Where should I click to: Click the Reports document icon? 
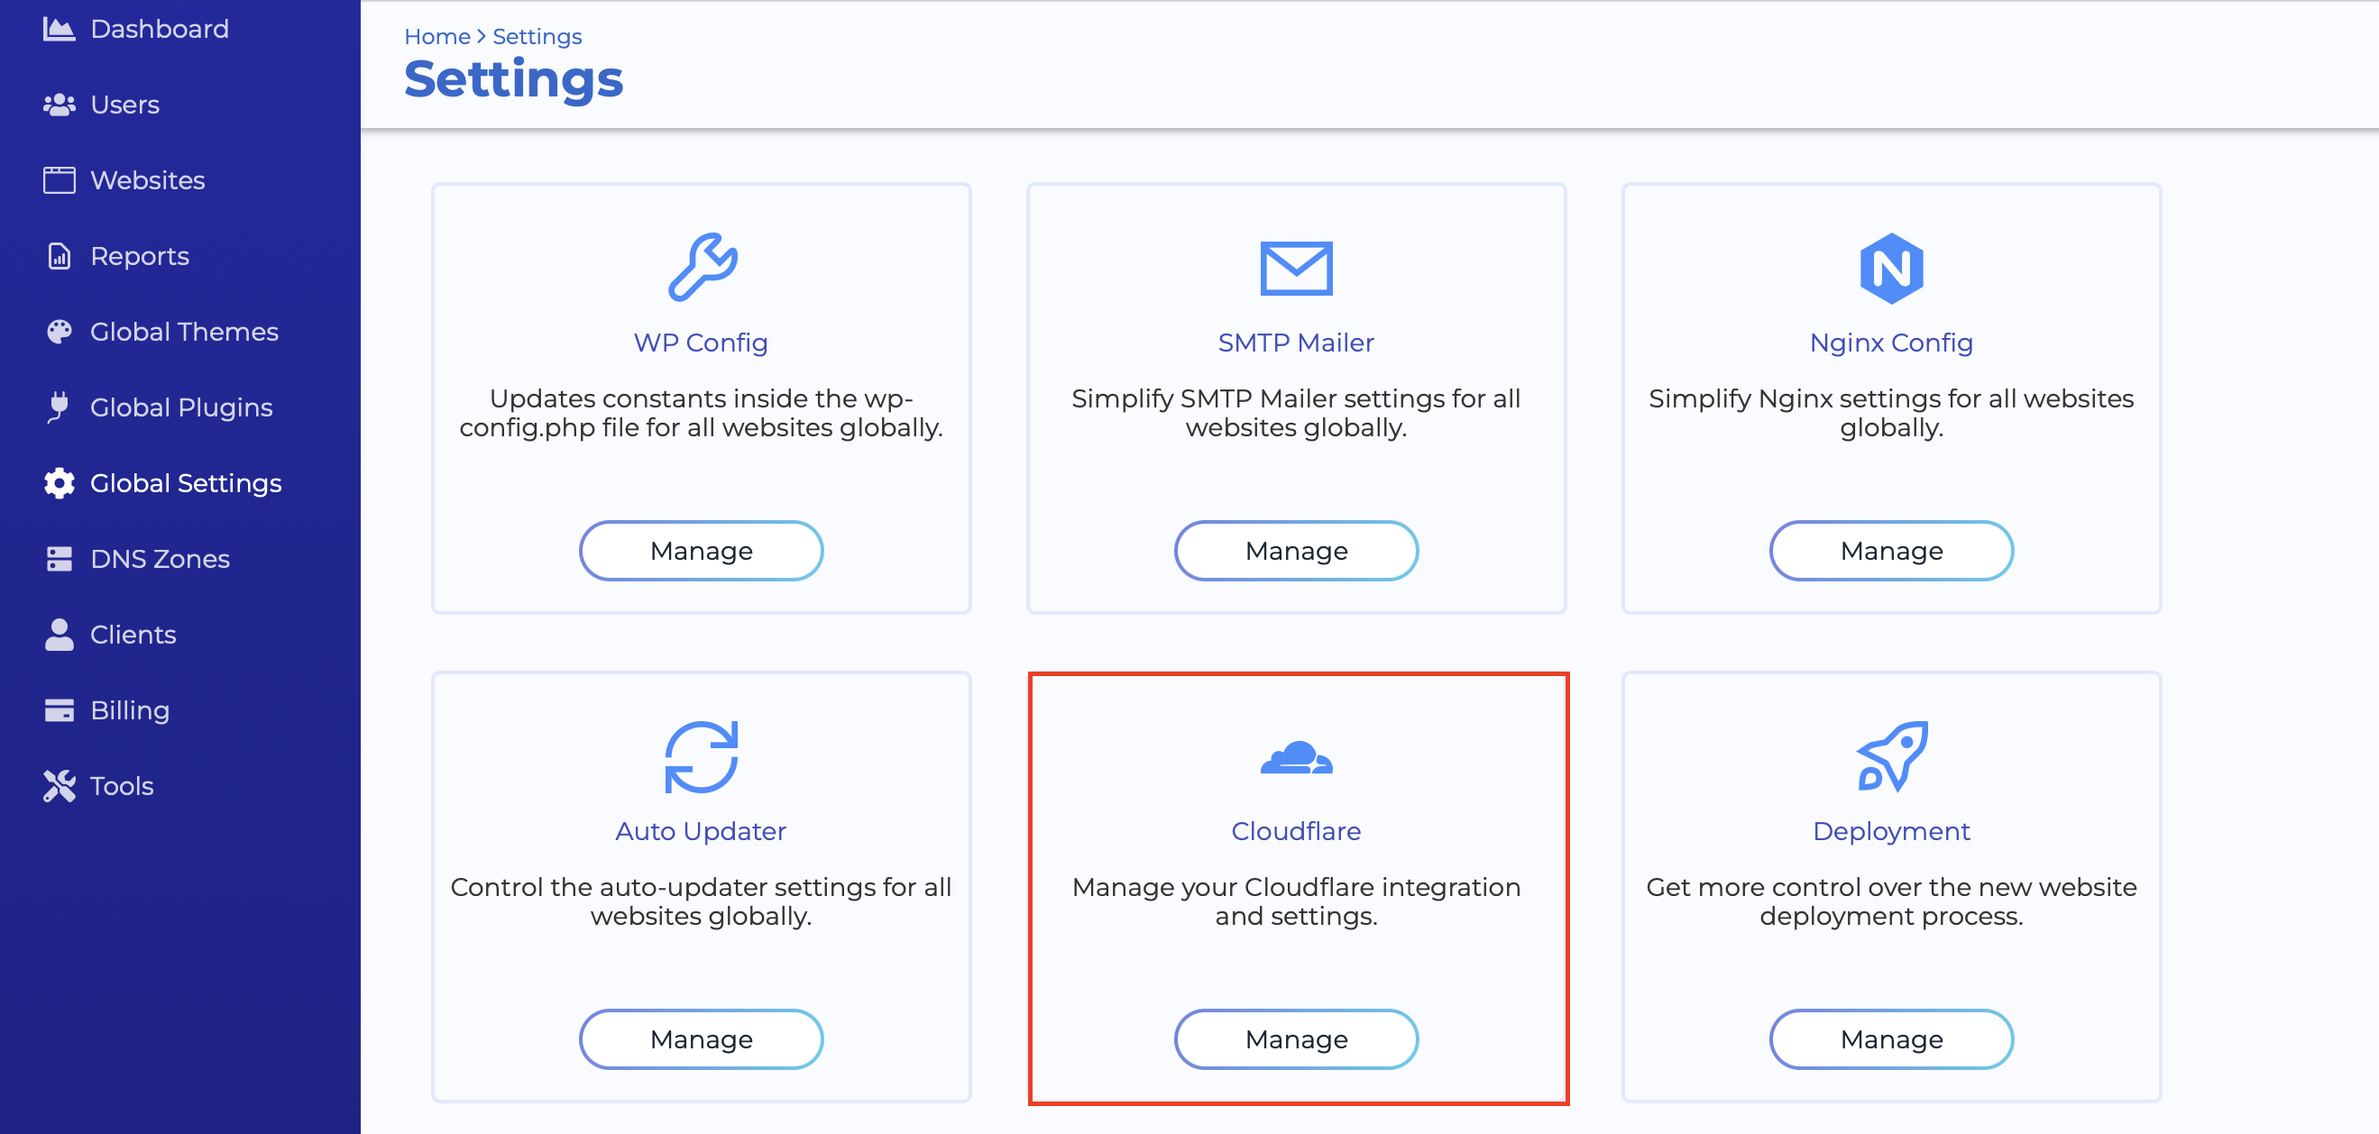[x=60, y=256]
